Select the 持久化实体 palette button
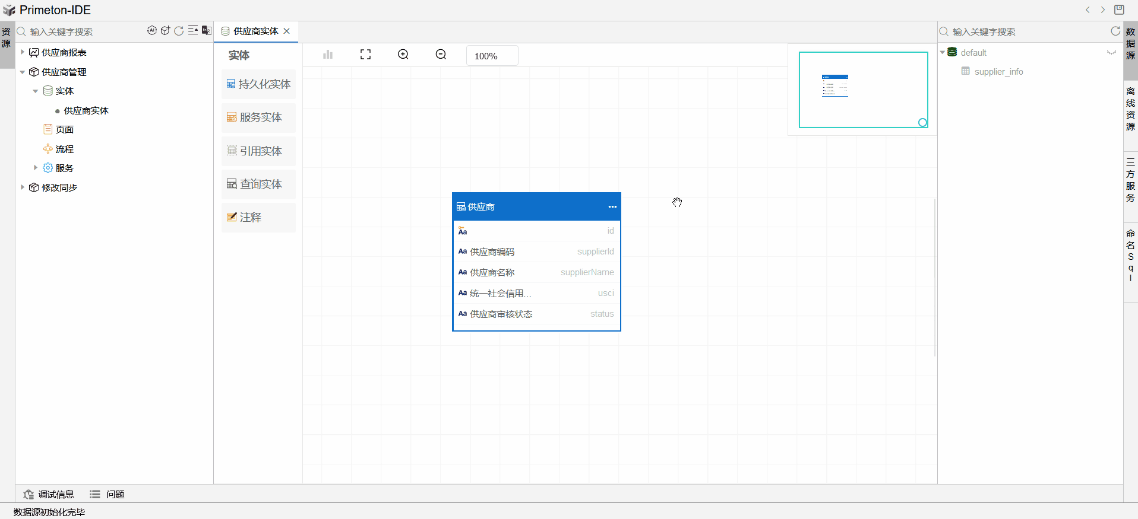1138x519 pixels. [x=258, y=84]
